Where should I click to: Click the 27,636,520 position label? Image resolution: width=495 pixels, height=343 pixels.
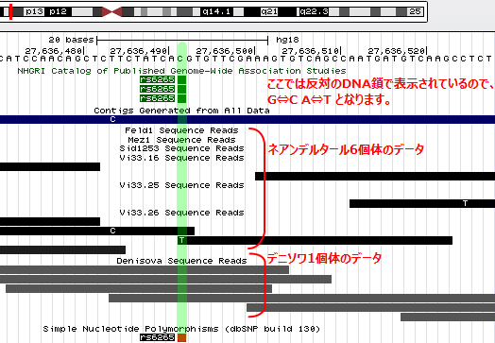coord(397,51)
